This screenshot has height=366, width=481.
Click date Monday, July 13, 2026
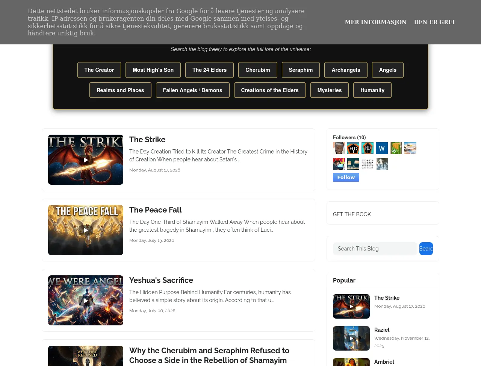tap(152, 240)
